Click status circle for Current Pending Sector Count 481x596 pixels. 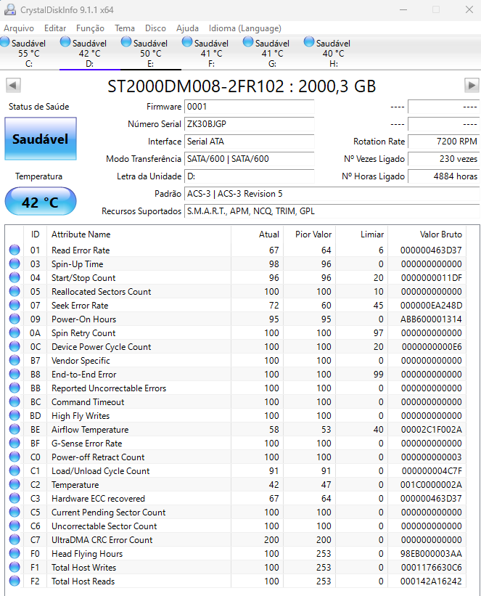[15, 513]
